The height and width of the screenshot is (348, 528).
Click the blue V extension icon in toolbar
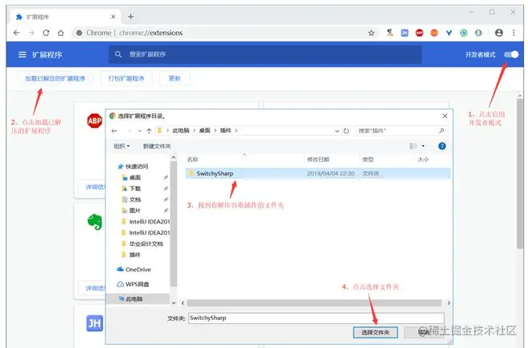click(x=449, y=33)
